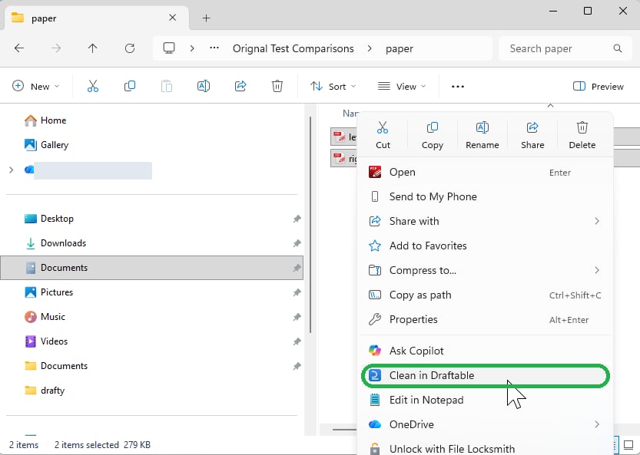Select Rename in the context menu
640x455 pixels.
coord(482,135)
